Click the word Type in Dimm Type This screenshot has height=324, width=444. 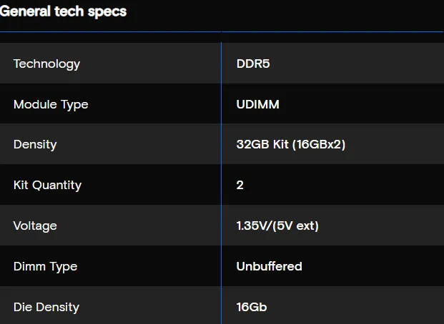(x=64, y=267)
